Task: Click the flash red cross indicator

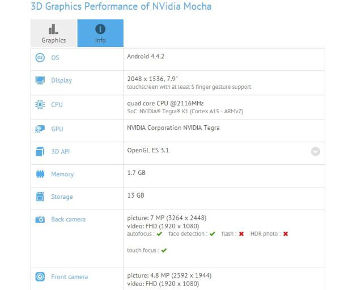Action: pyautogui.click(x=241, y=234)
